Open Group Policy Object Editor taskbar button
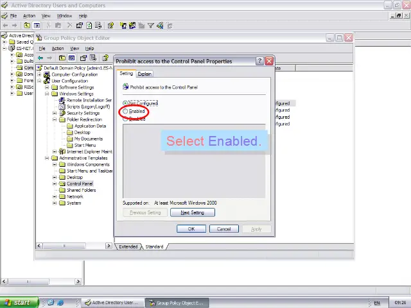This screenshot has width=411, height=308. (x=177, y=303)
